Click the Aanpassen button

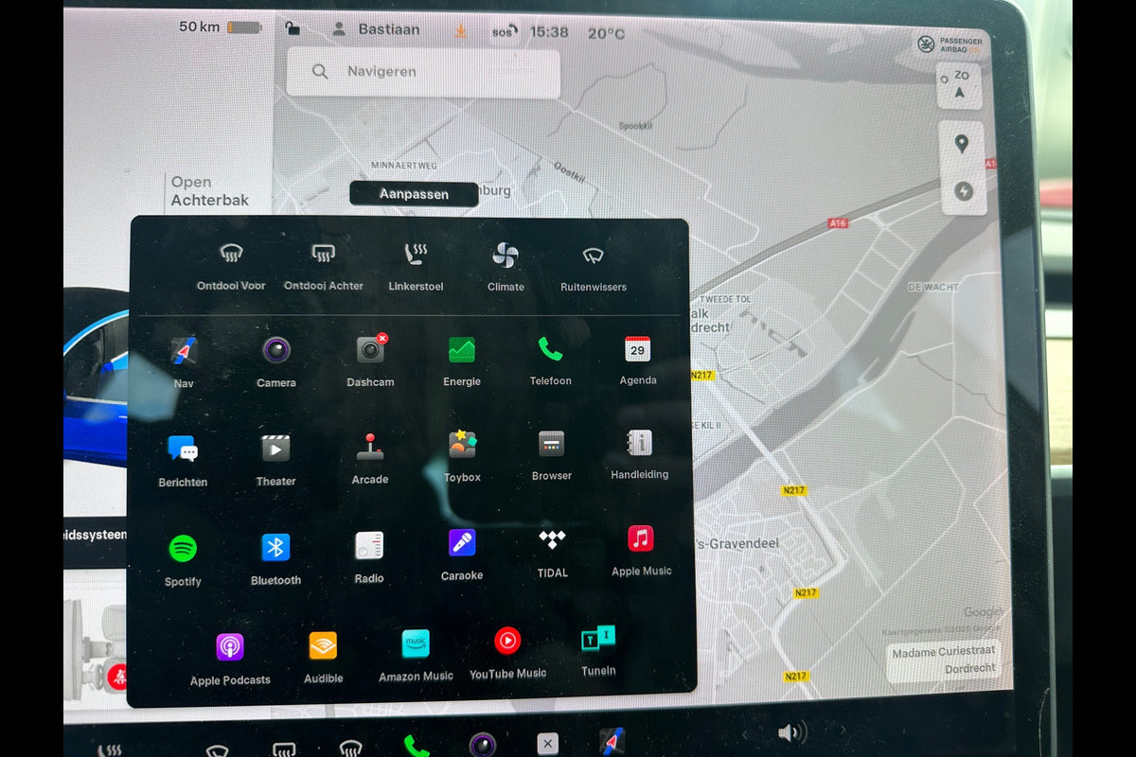pyautogui.click(x=414, y=194)
